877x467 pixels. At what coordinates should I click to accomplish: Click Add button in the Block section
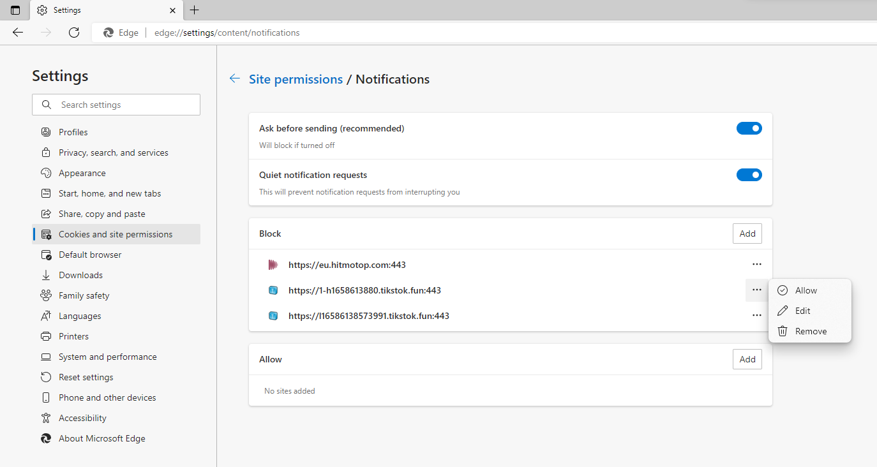pos(747,233)
